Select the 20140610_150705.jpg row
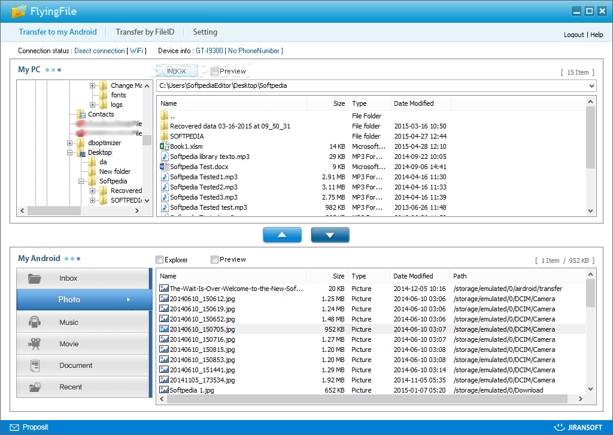The image size is (613, 435). click(371, 329)
